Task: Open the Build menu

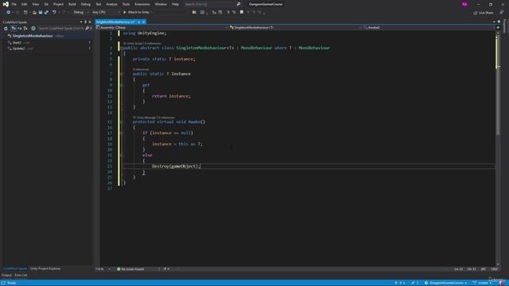Action: tap(72, 4)
